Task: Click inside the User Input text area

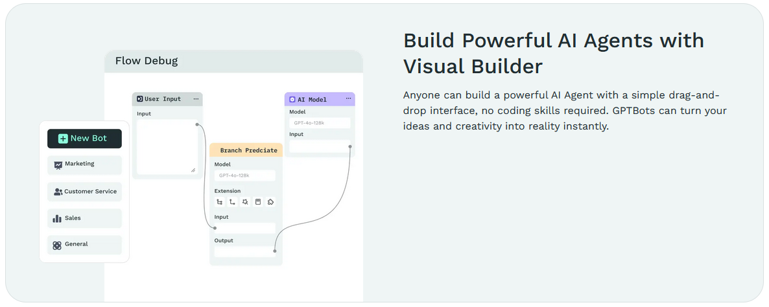Action: point(167,147)
